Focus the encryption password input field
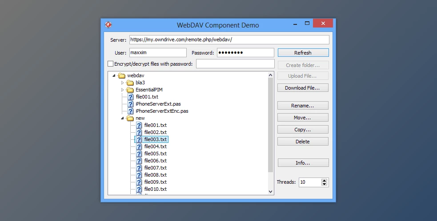This screenshot has height=221, width=437. point(235,64)
